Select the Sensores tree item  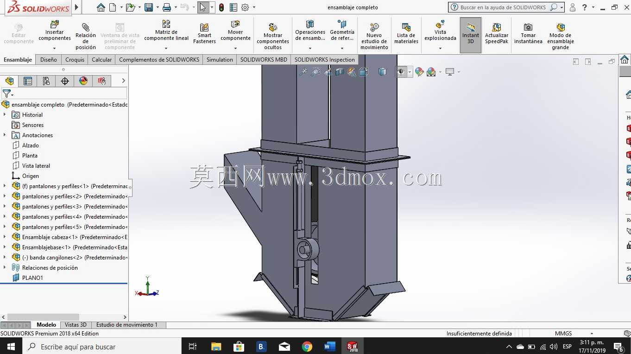(33, 125)
